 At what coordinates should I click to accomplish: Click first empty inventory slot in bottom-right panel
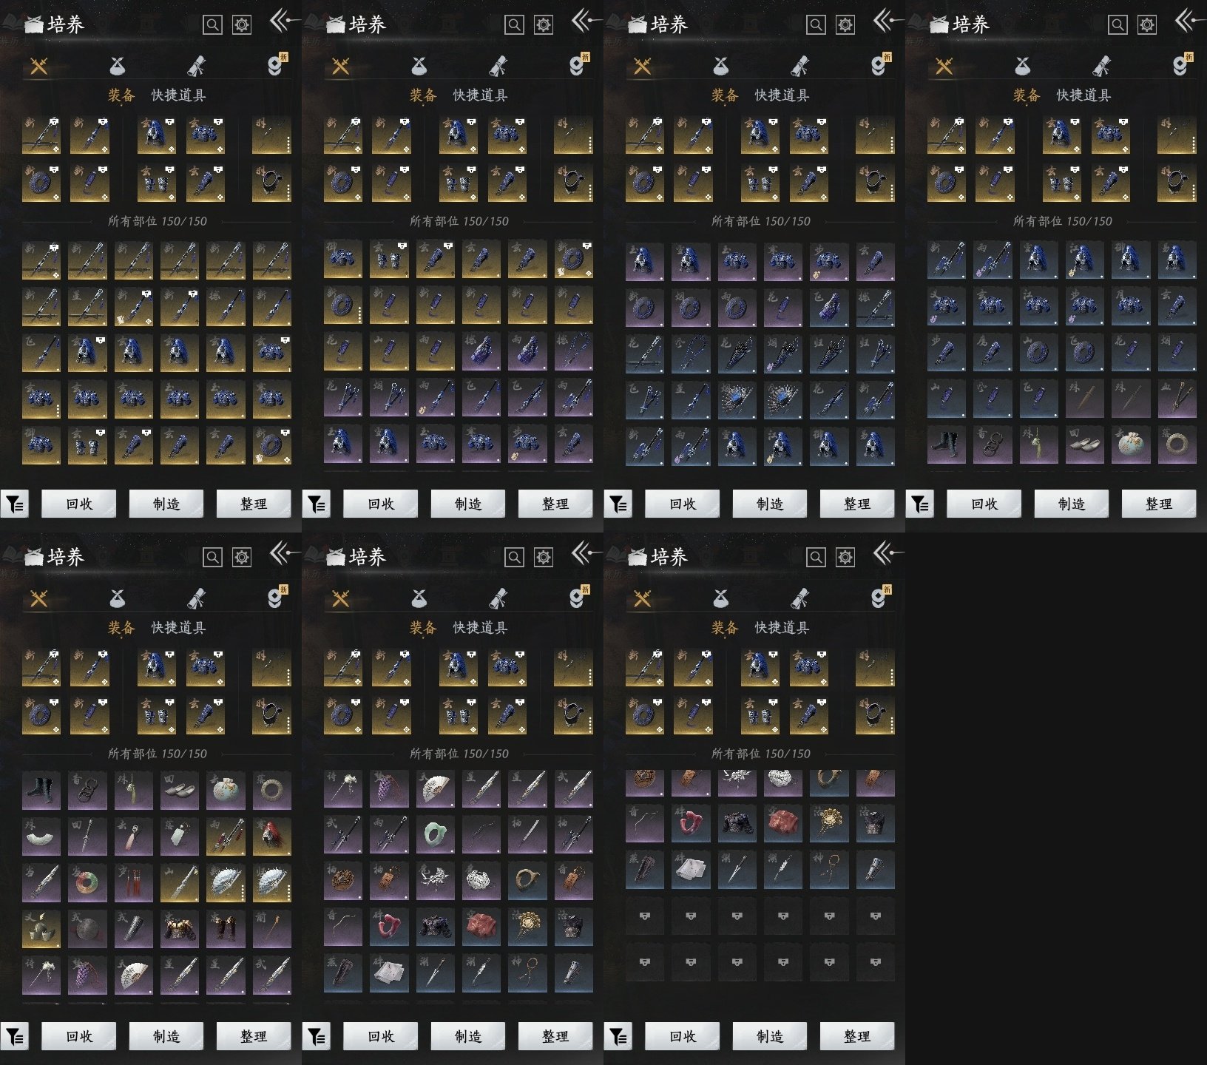644,916
